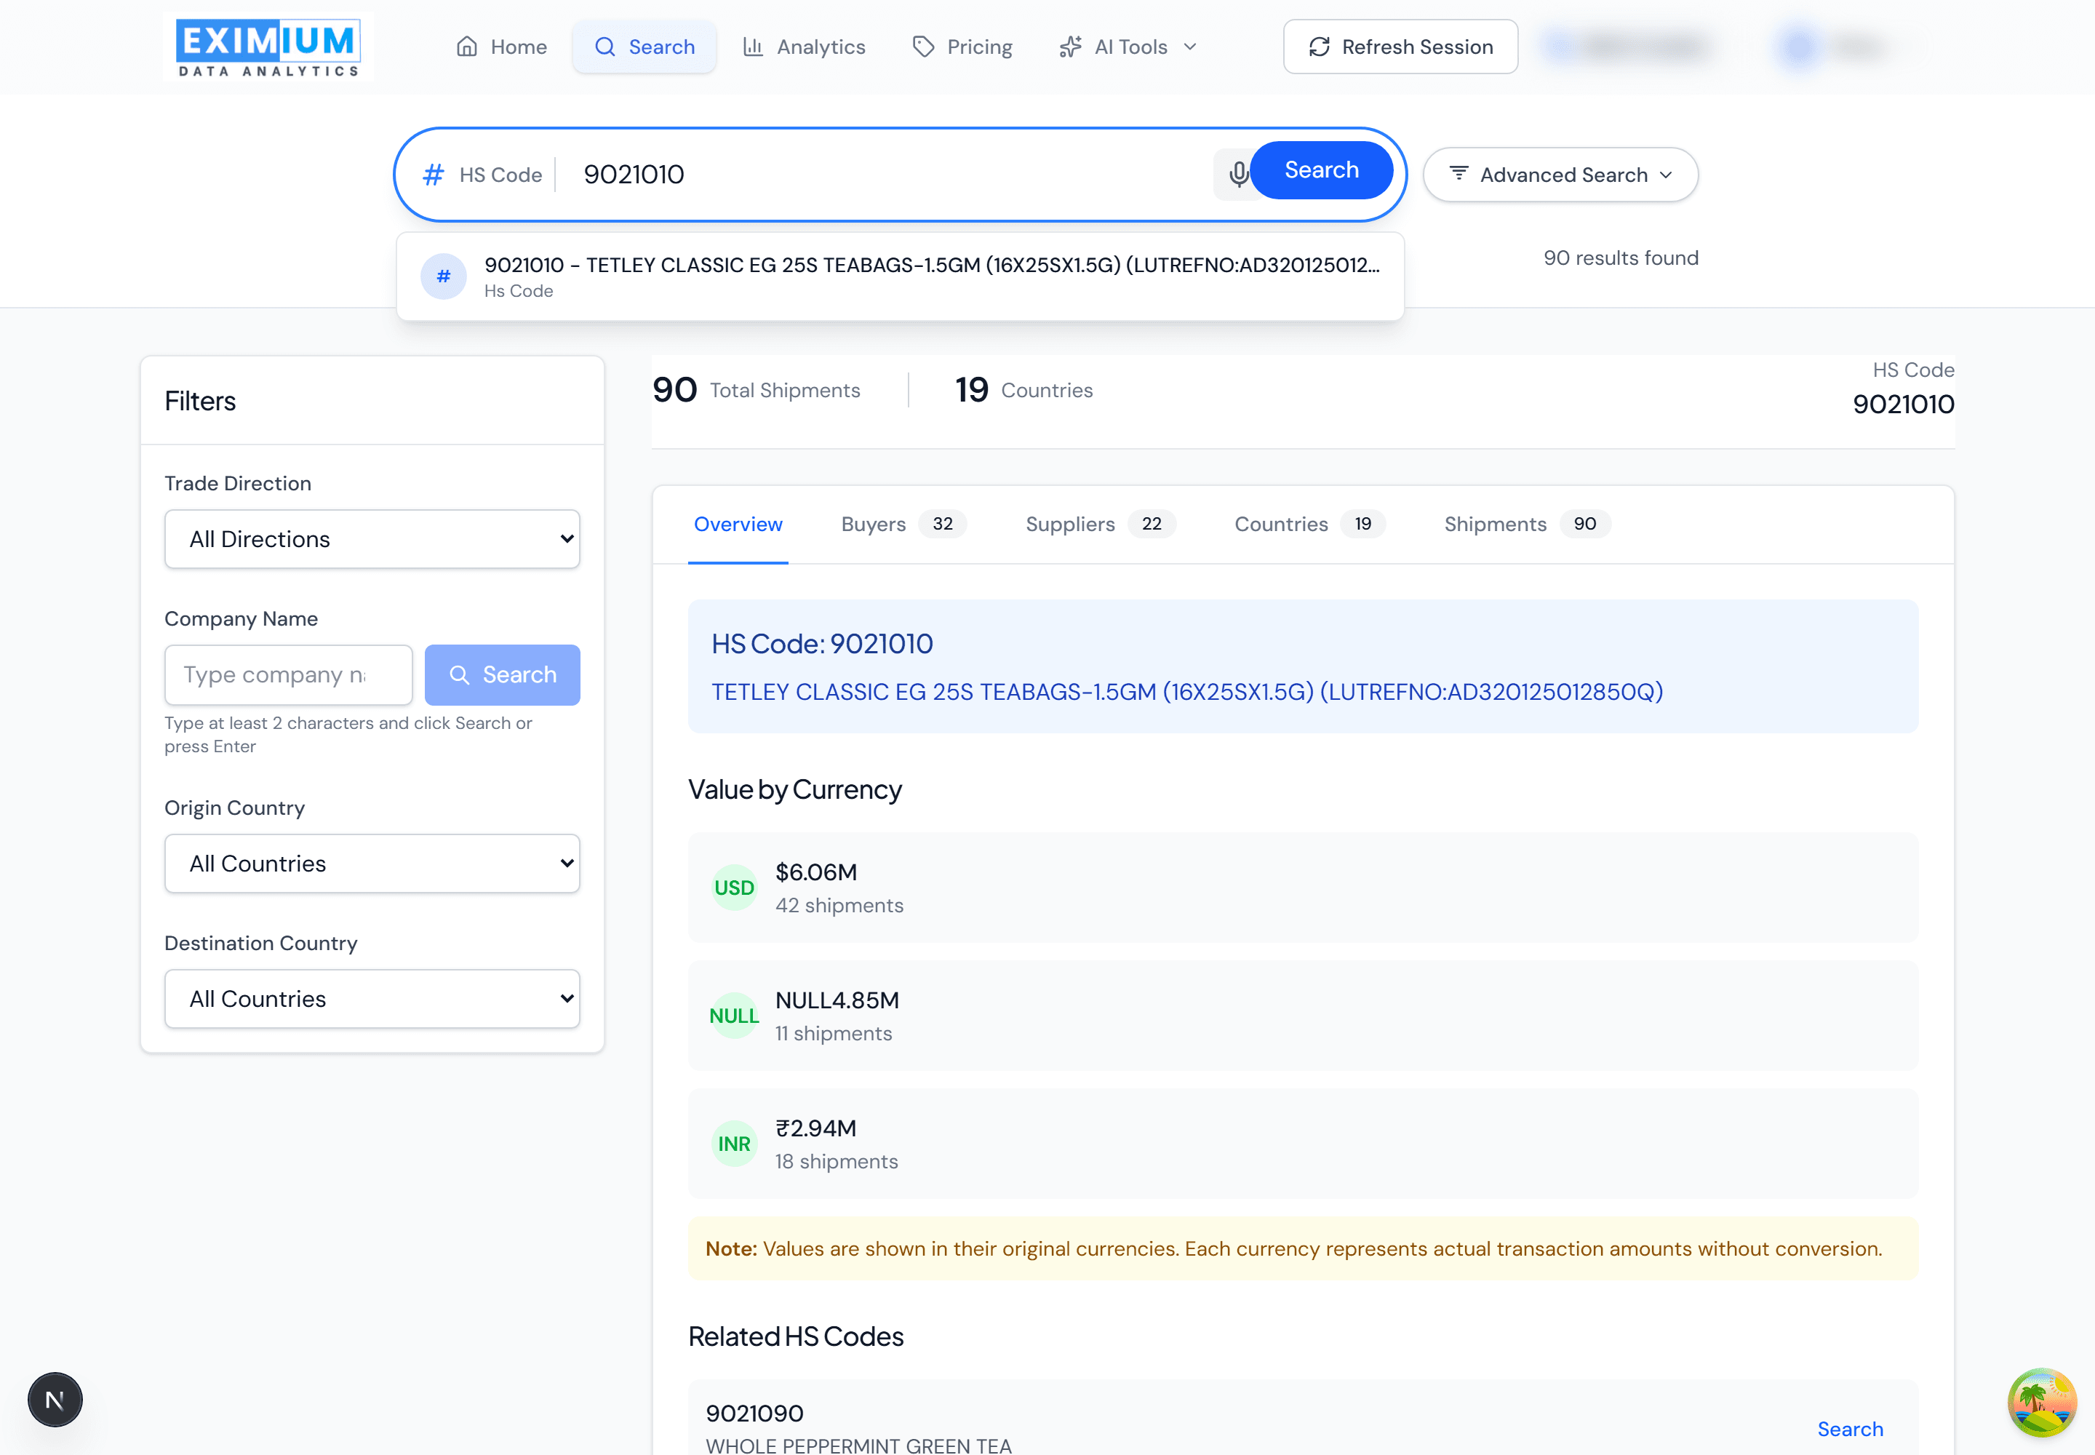Switch to the Overview tab
2095x1455 pixels.
tap(738, 525)
